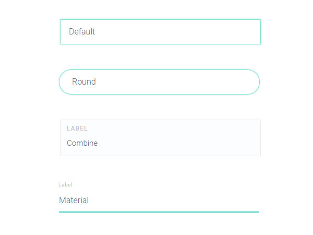The image size is (313, 235).
Task: Activate the Material input field
Action: pos(159,201)
